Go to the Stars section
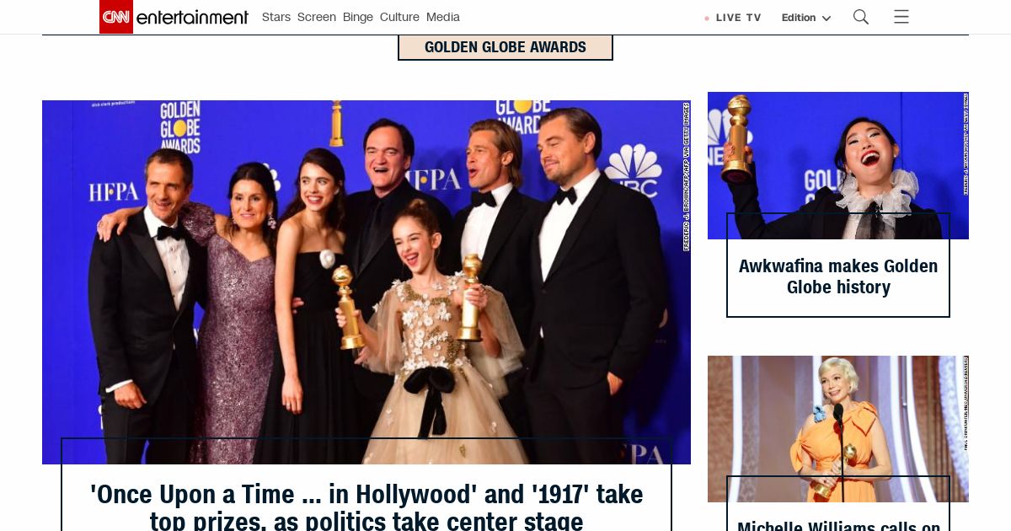Screen dimensions: 1011x531 click(276, 17)
